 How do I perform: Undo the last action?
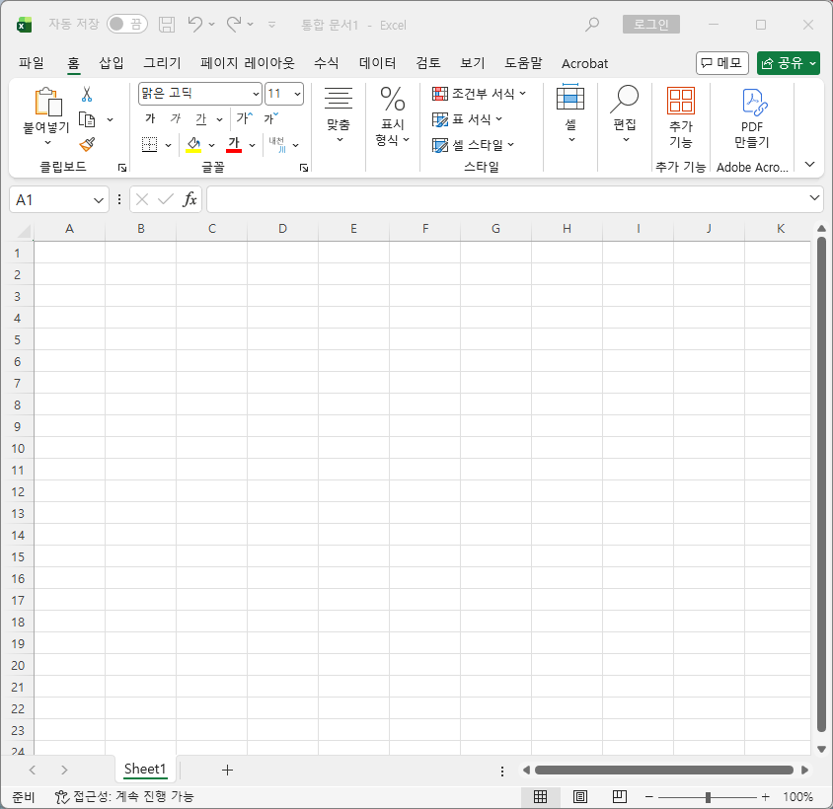click(195, 24)
